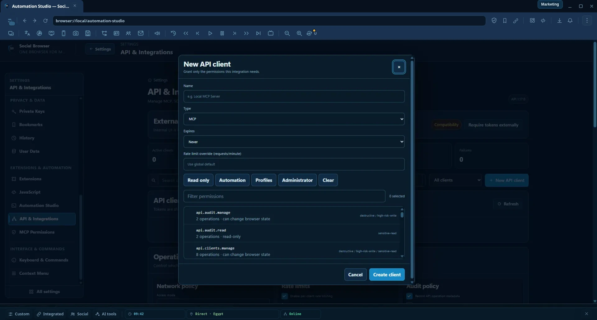
Task: Select the api.clients.manage permission row
Action: [292, 251]
